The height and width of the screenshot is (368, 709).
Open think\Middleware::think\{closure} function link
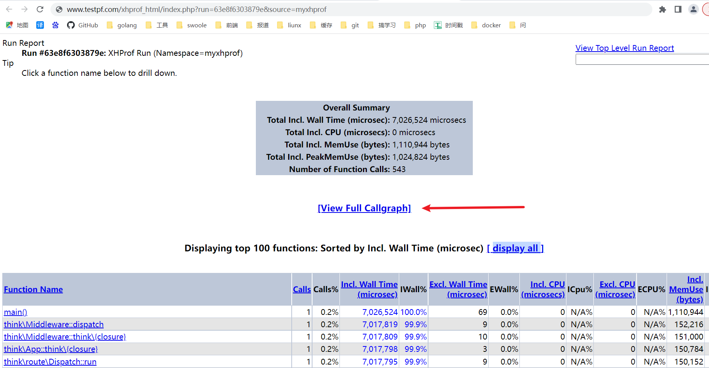[65, 337]
